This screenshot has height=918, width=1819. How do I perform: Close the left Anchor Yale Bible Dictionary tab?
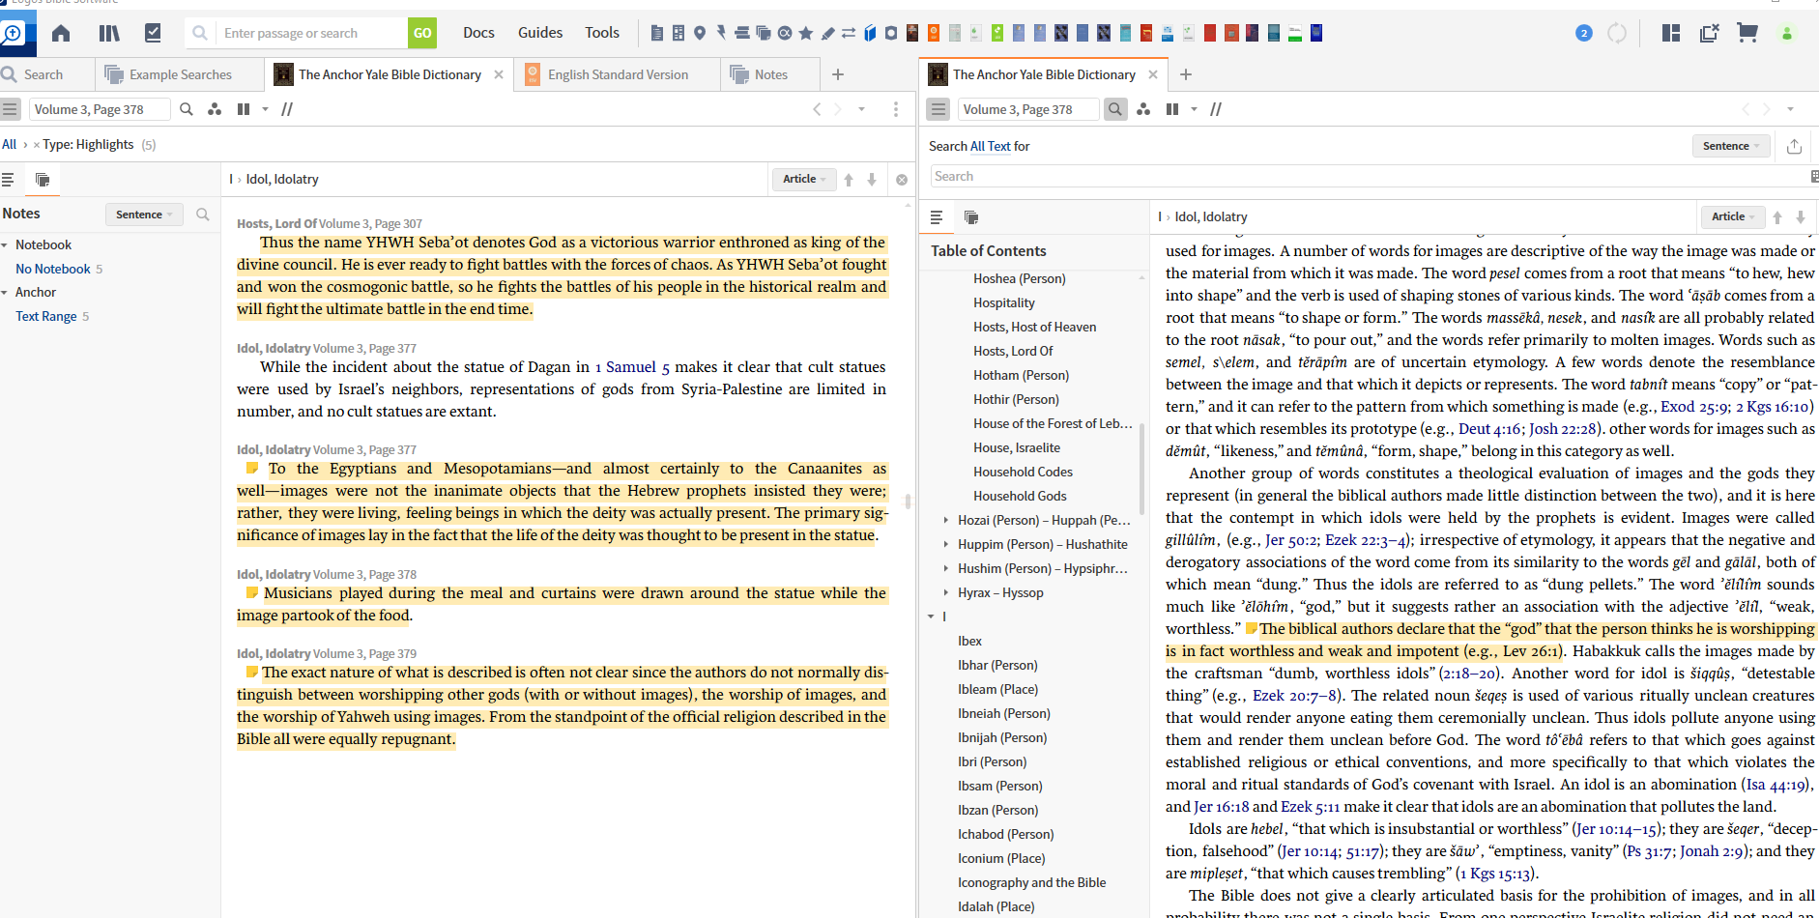click(x=499, y=74)
